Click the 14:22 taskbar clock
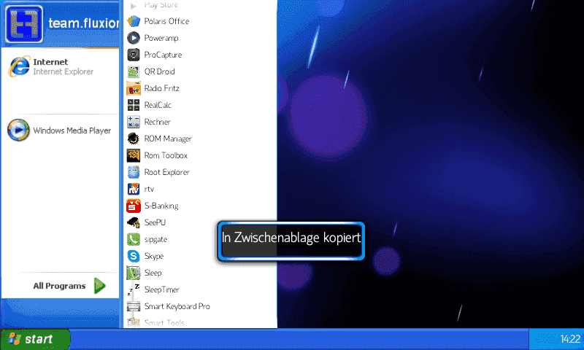The width and height of the screenshot is (584, 350). pos(570,339)
